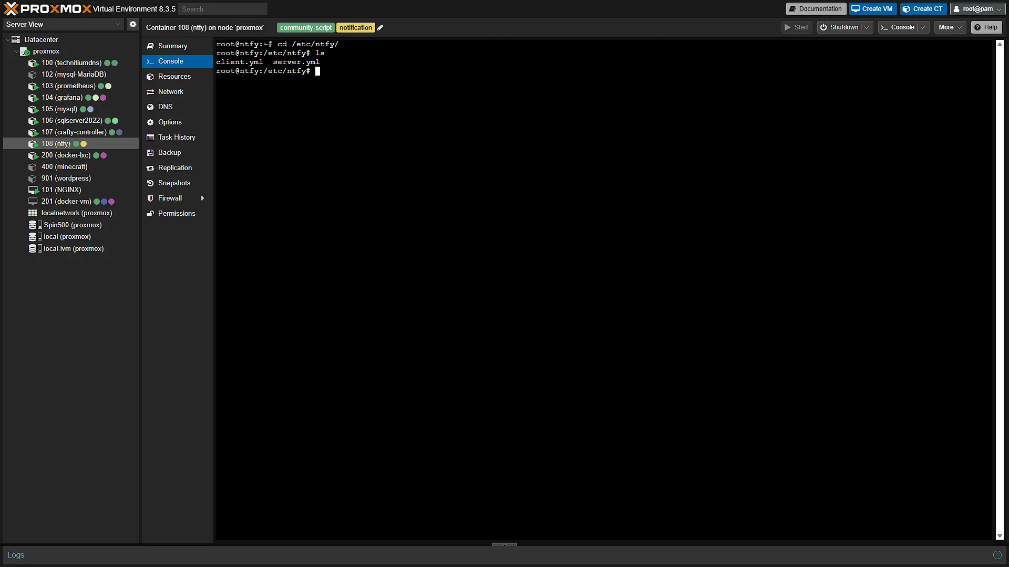Click the Proxmox logo
Viewport: 1009px width, 567px height.
pyautogui.click(x=47, y=9)
